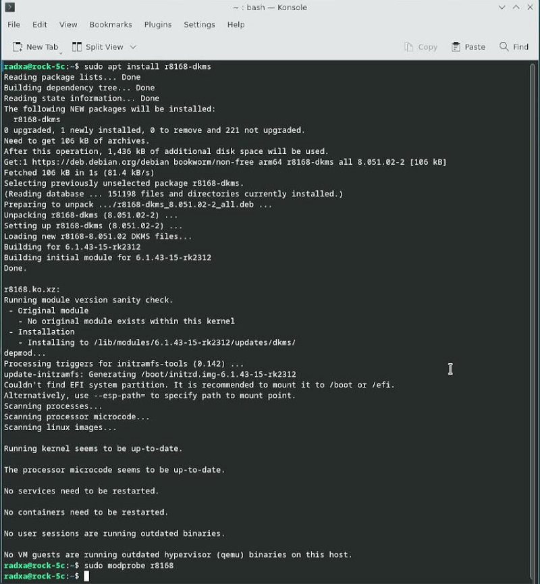Click the Paste clipboard icon
540x584 pixels.
click(456, 47)
